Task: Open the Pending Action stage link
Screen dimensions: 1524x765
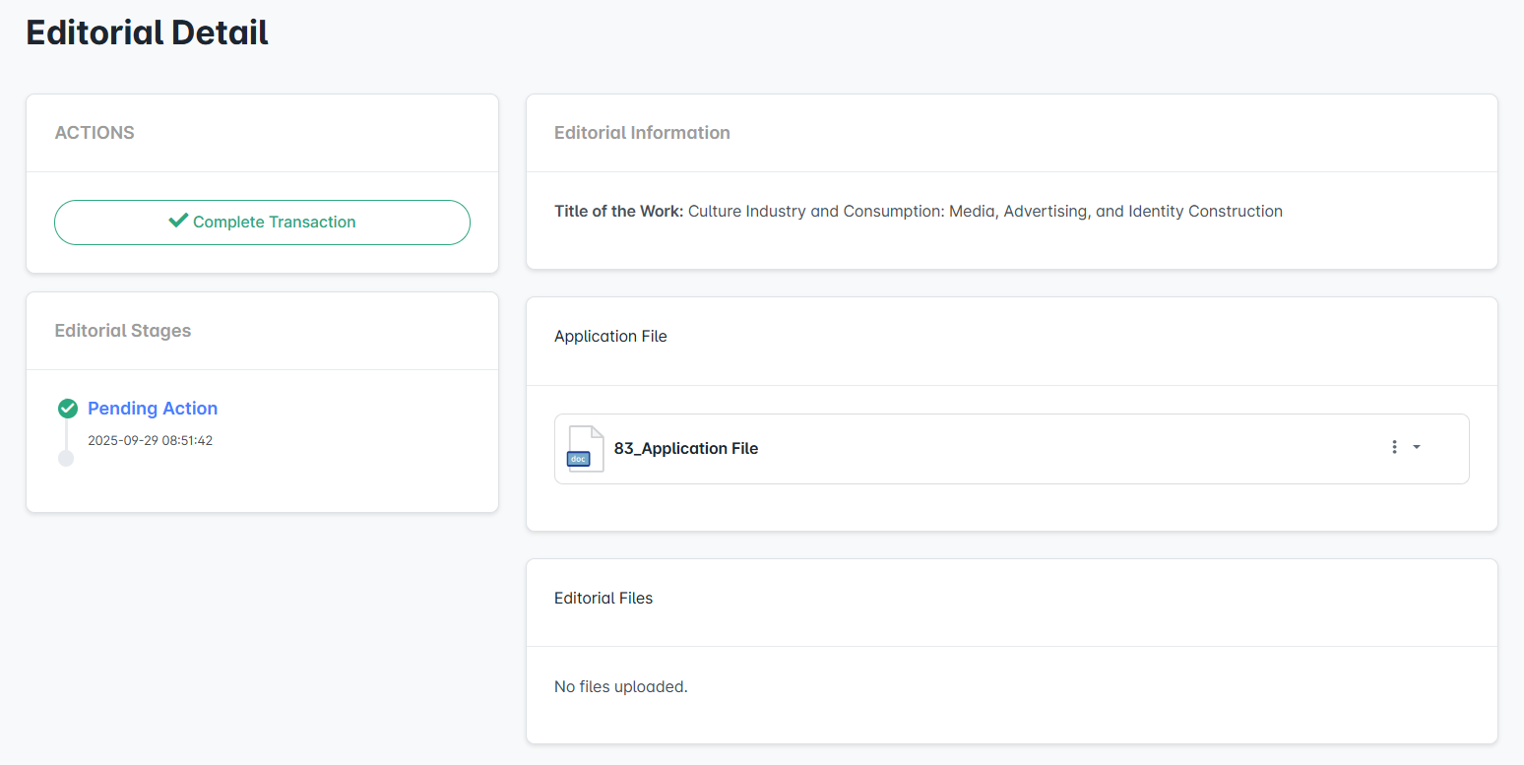Action: click(x=153, y=409)
